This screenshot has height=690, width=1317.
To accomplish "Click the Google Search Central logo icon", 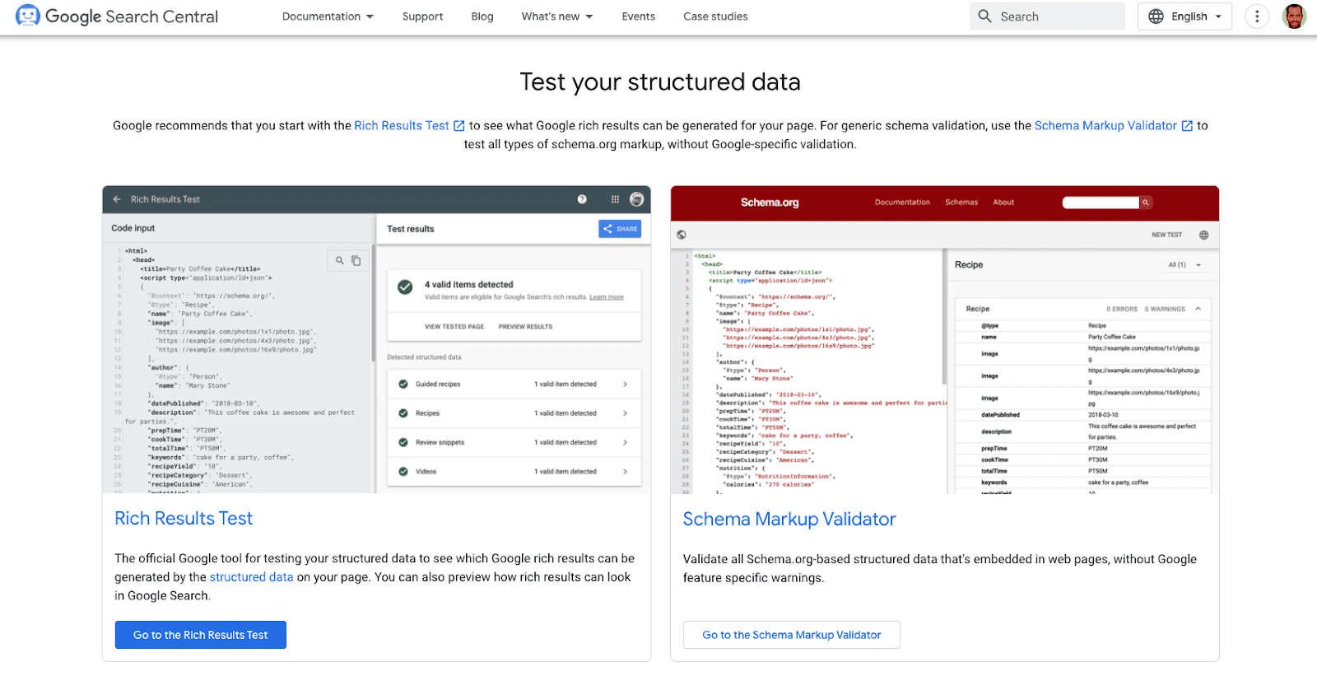I will pos(27,16).
